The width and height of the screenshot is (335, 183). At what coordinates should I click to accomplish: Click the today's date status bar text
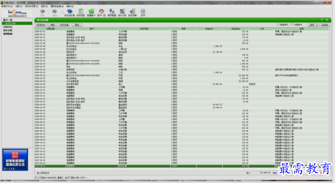pos(63,177)
